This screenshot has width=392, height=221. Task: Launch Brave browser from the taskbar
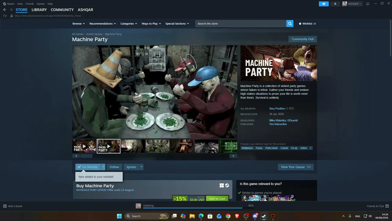pyautogui.click(x=237, y=216)
